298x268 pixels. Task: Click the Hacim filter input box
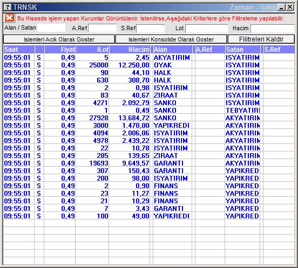point(273,29)
